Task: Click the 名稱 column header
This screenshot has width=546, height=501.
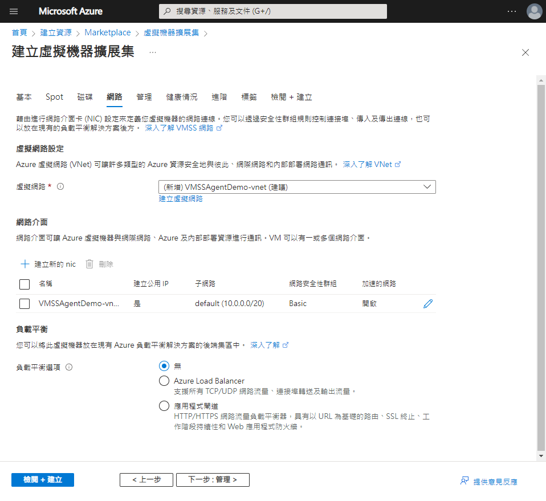Action: 46,284
